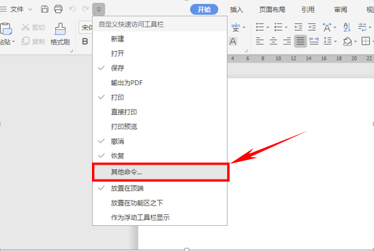Screen dimensions: 374x251
Task: Uncheck 恢复 in the toolbar menu
Action: [x=159, y=156]
